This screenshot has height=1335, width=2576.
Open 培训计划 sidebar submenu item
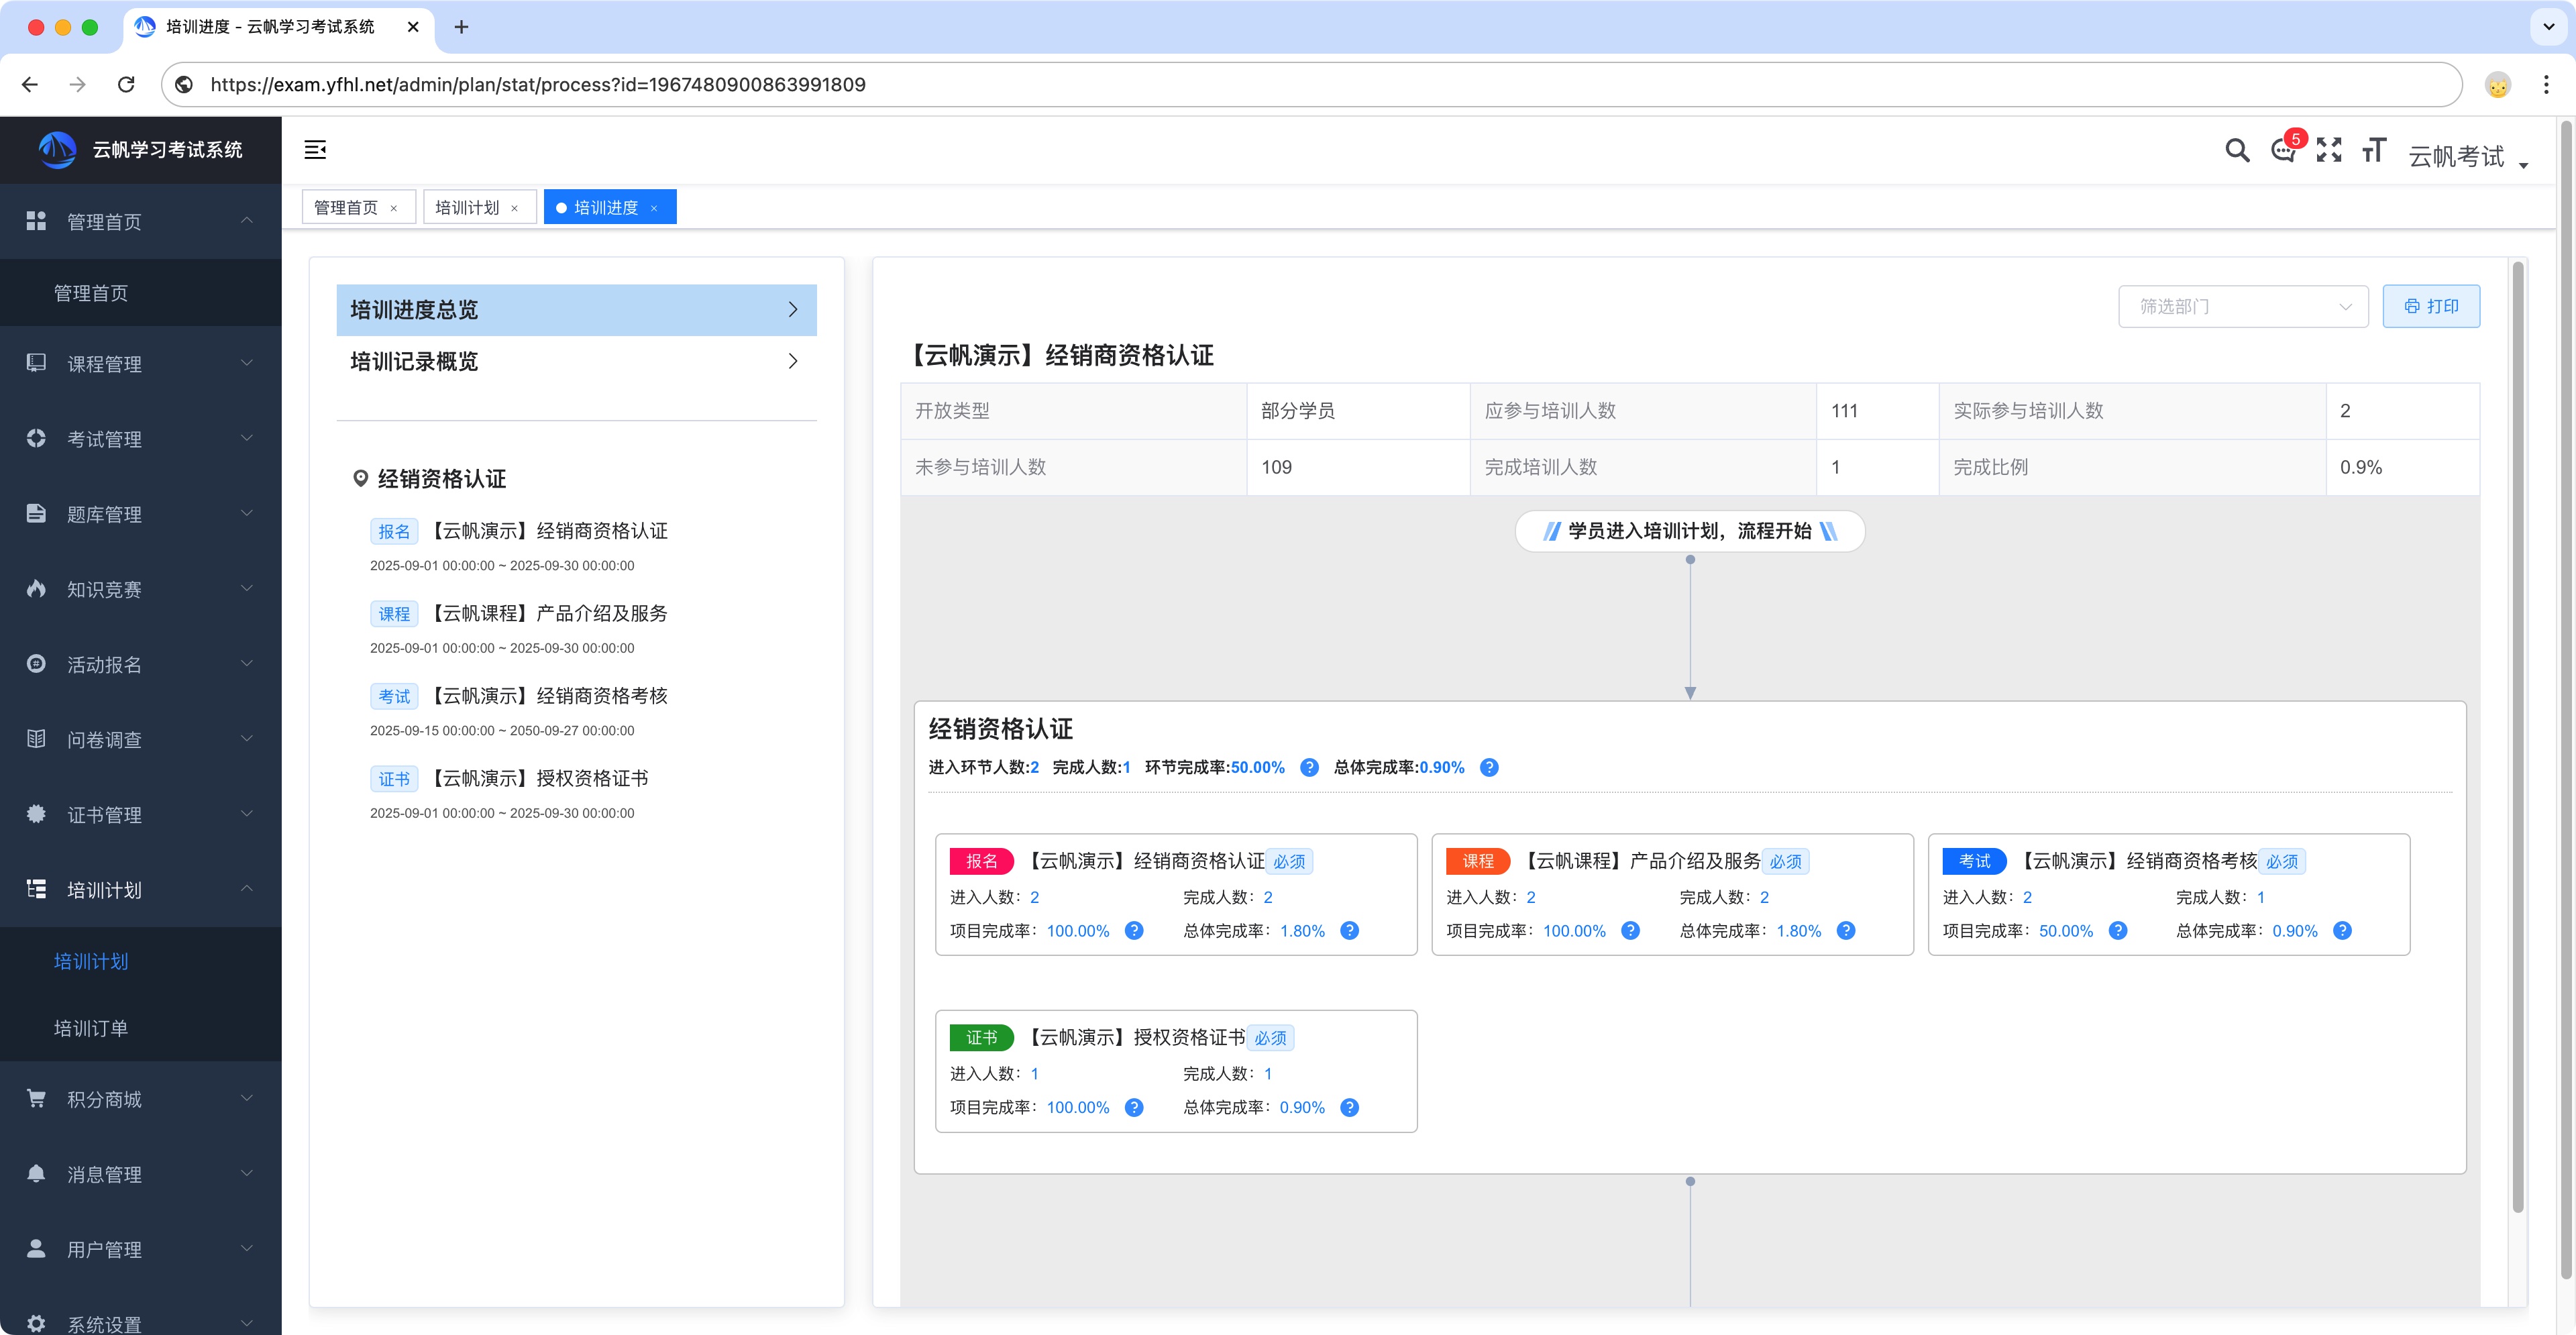pyautogui.click(x=140, y=961)
